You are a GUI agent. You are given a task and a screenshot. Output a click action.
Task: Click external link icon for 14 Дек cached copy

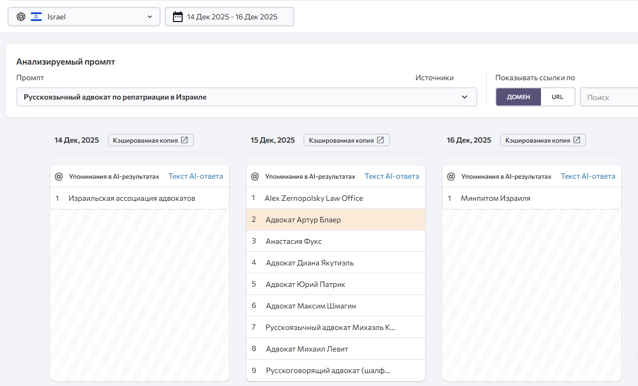pyautogui.click(x=184, y=140)
